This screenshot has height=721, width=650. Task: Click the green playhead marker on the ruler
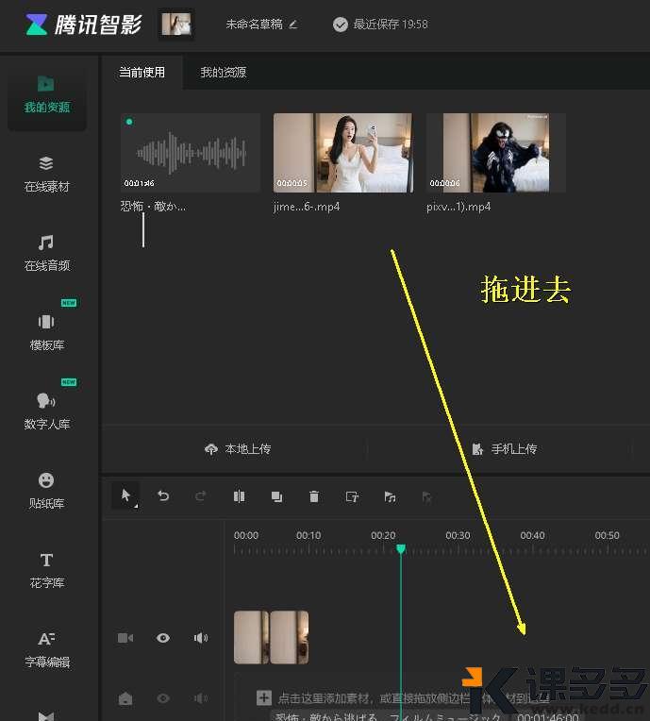(x=401, y=548)
